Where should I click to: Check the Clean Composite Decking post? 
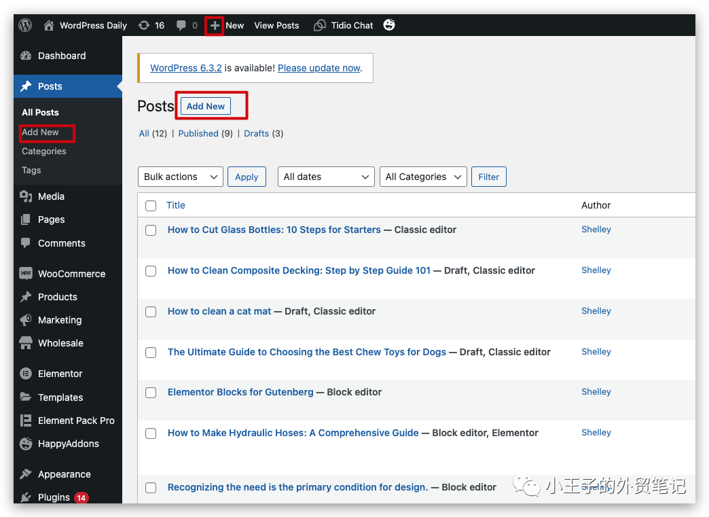click(151, 271)
